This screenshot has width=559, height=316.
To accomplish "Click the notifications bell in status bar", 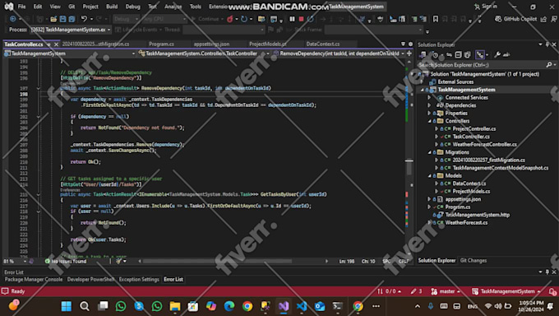I will coord(552,291).
